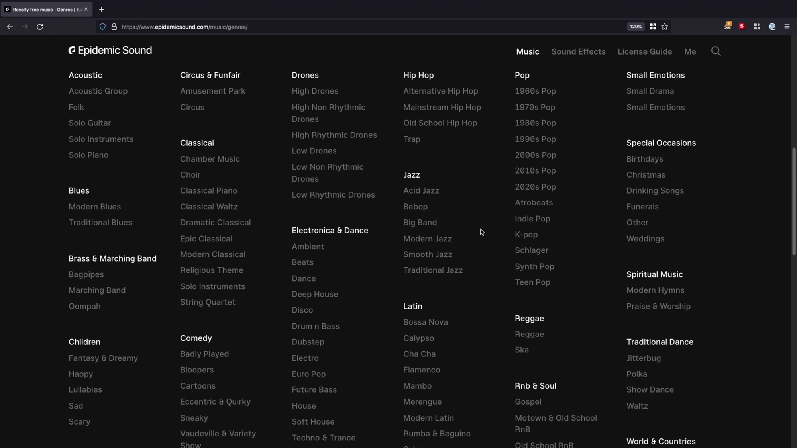
Task: Select the Small Drama genre
Action: pyautogui.click(x=650, y=91)
